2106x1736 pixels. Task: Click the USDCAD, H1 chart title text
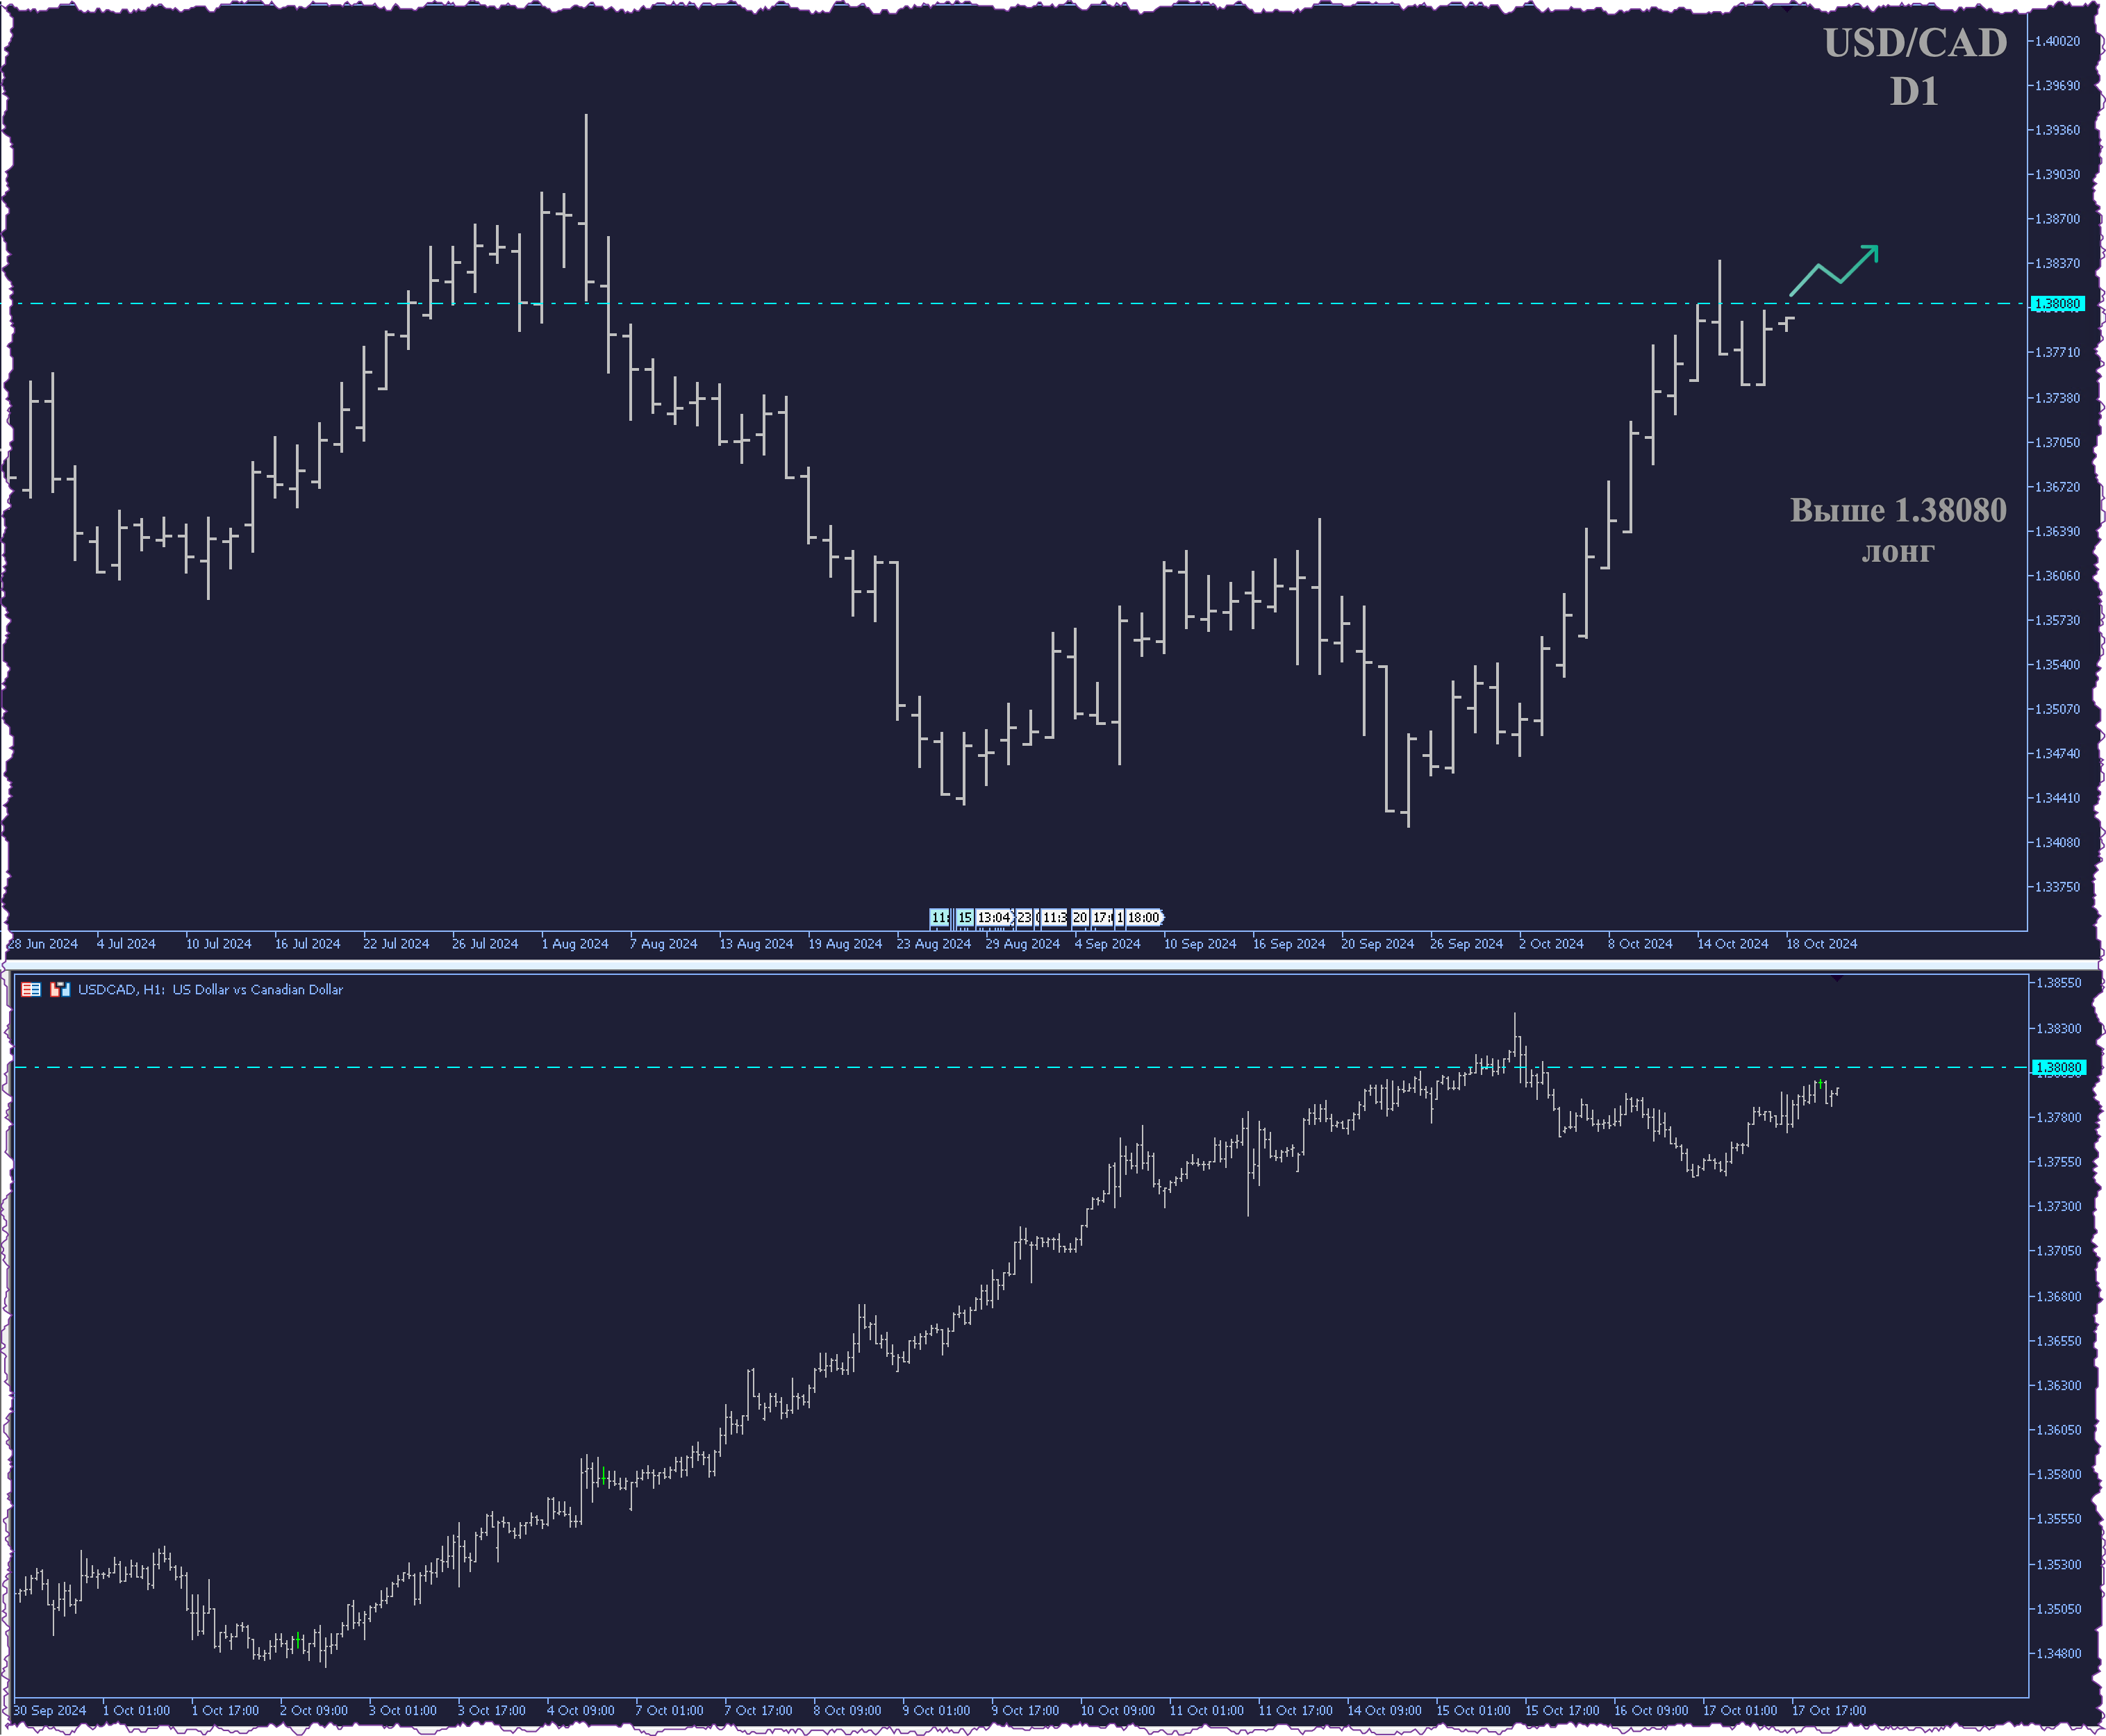click(210, 990)
